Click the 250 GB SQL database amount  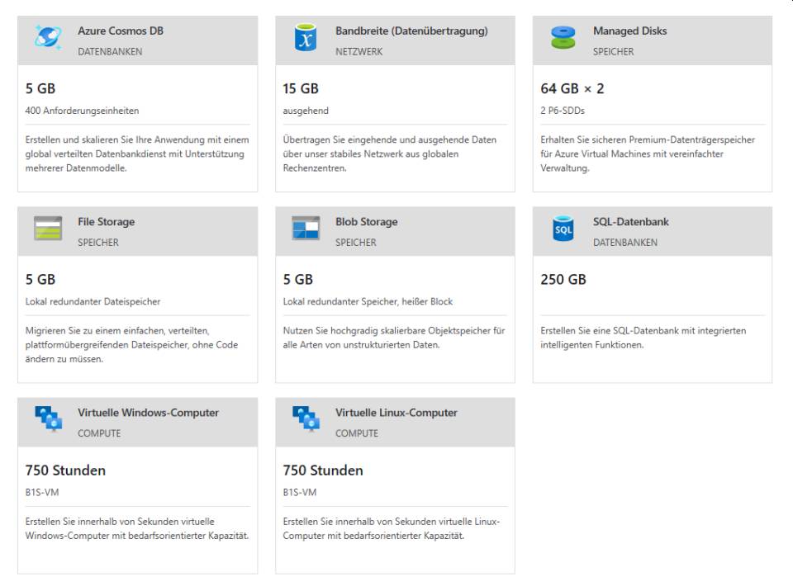click(x=563, y=279)
